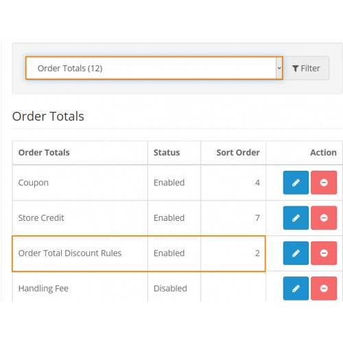The height and width of the screenshot is (343, 343).
Task: Uninstall the Store Credit extension
Action: point(324,217)
